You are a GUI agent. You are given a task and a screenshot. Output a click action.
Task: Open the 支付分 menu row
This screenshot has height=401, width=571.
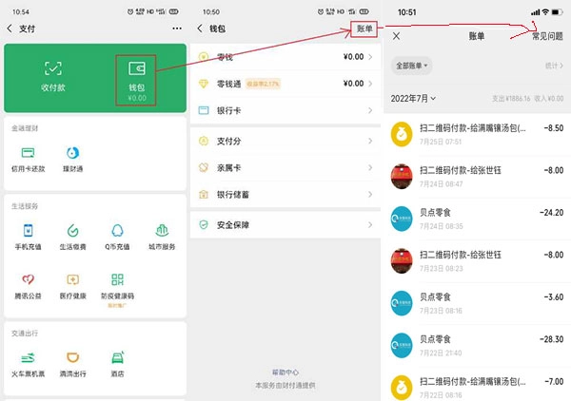tap(285, 142)
